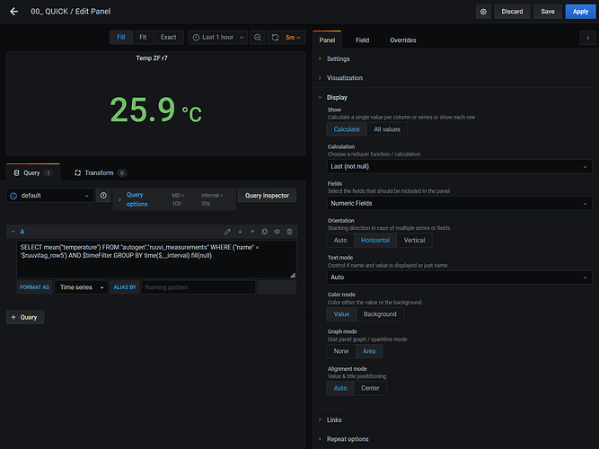The width and height of the screenshot is (599, 449).
Task: Switch to the Overrides tab
Action: coord(402,40)
